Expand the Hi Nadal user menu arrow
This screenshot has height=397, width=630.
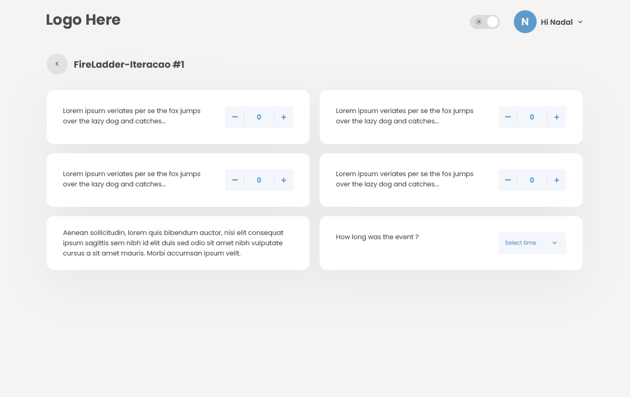(x=580, y=22)
